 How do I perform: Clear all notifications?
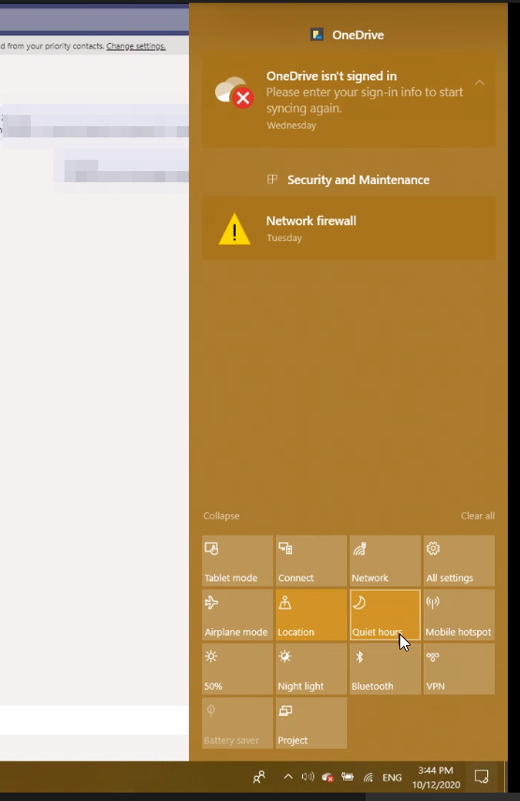pyautogui.click(x=478, y=515)
